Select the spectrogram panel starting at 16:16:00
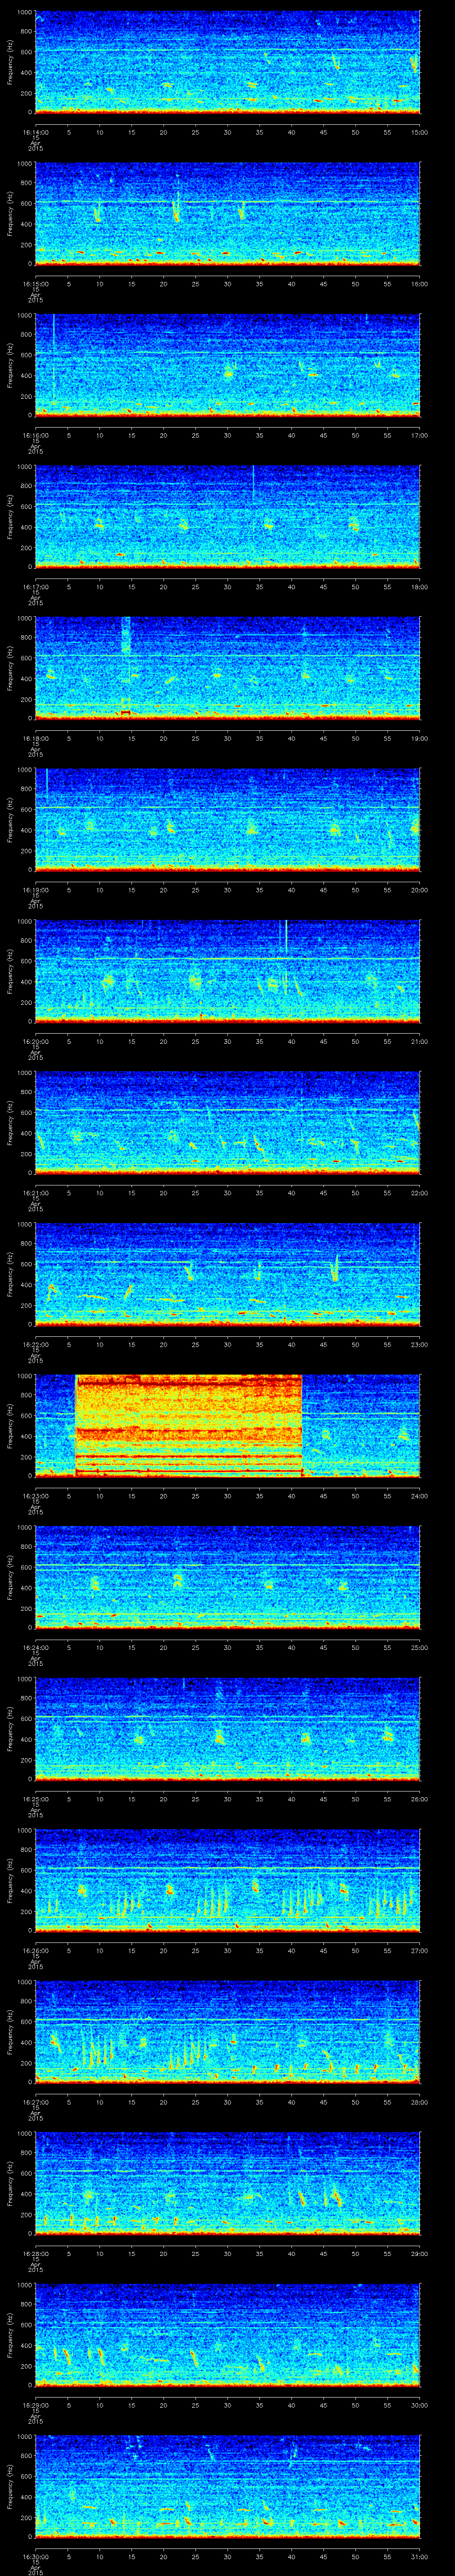The height and width of the screenshot is (2576, 455). [227, 365]
